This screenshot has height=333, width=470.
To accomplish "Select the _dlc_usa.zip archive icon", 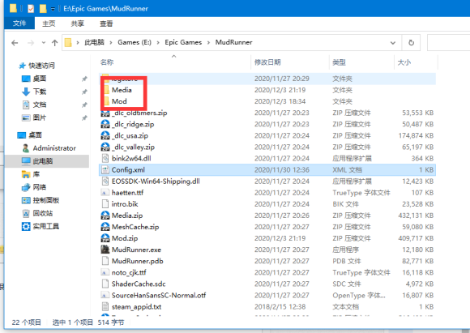I will point(105,135).
